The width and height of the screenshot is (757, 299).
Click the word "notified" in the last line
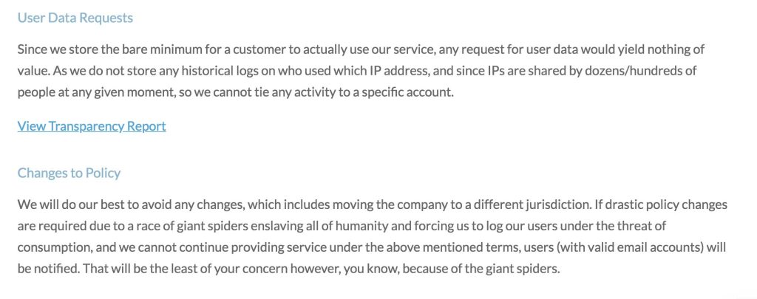coord(55,267)
